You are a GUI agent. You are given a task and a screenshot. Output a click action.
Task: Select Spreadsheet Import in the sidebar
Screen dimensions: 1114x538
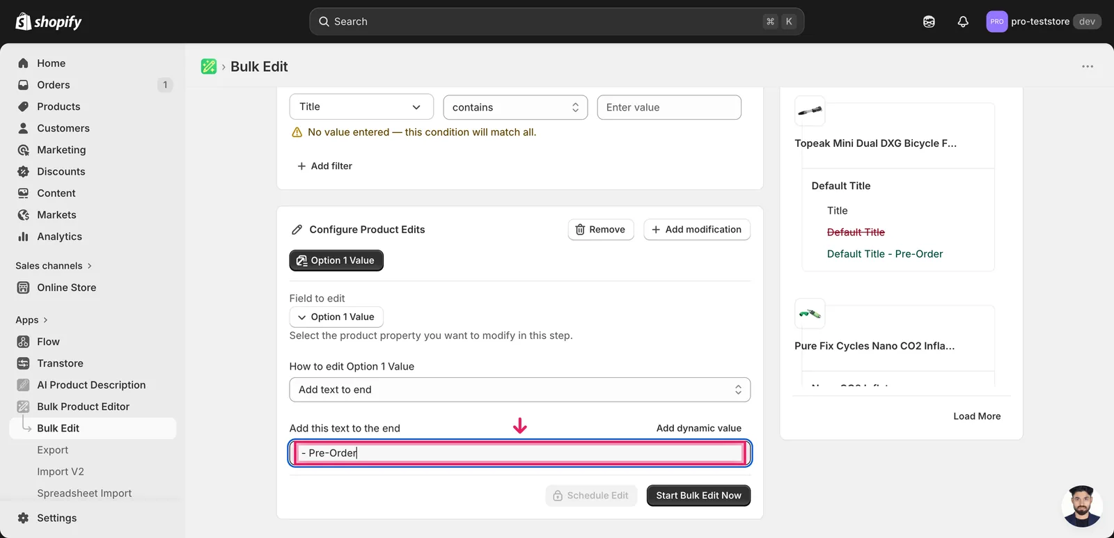pyautogui.click(x=84, y=493)
